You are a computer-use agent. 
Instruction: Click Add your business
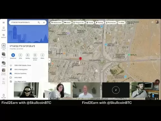(x=20, y=74)
